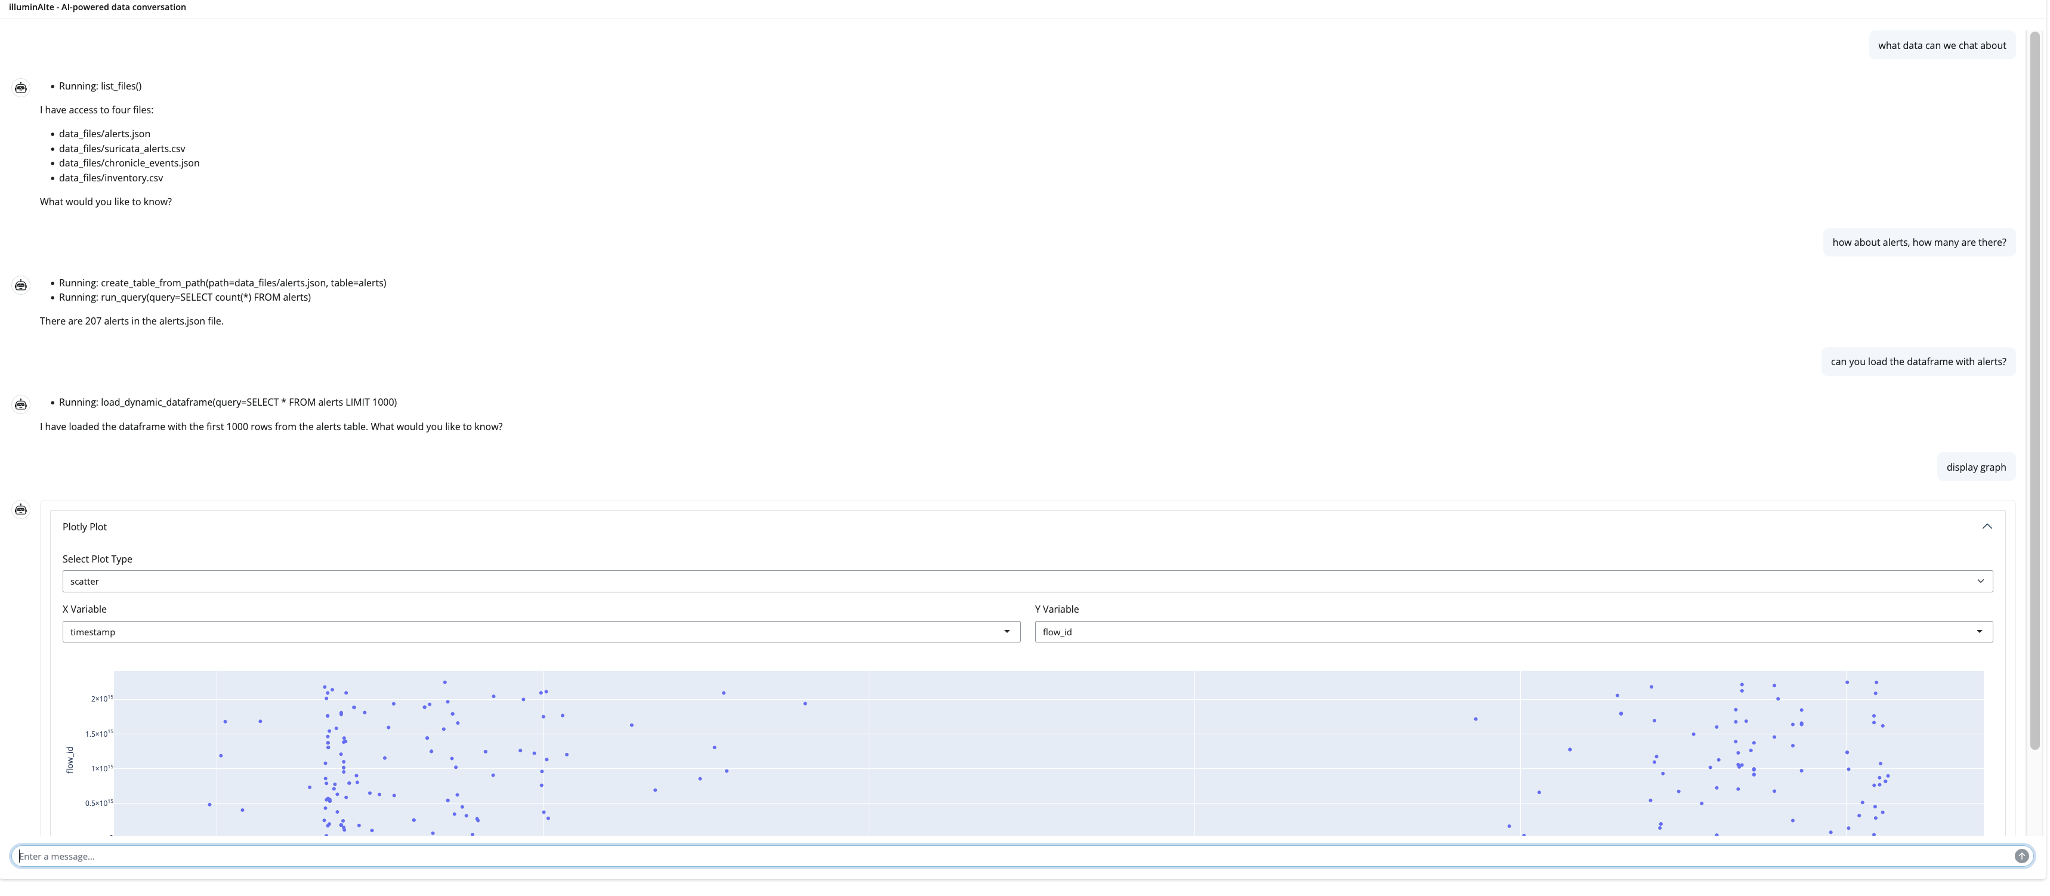Click the bot avatar beside Plotly Plot card
The width and height of the screenshot is (2050, 896).
tap(21, 509)
